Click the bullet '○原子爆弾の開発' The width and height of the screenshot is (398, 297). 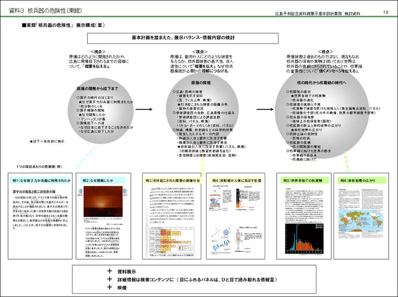[x=90, y=111]
